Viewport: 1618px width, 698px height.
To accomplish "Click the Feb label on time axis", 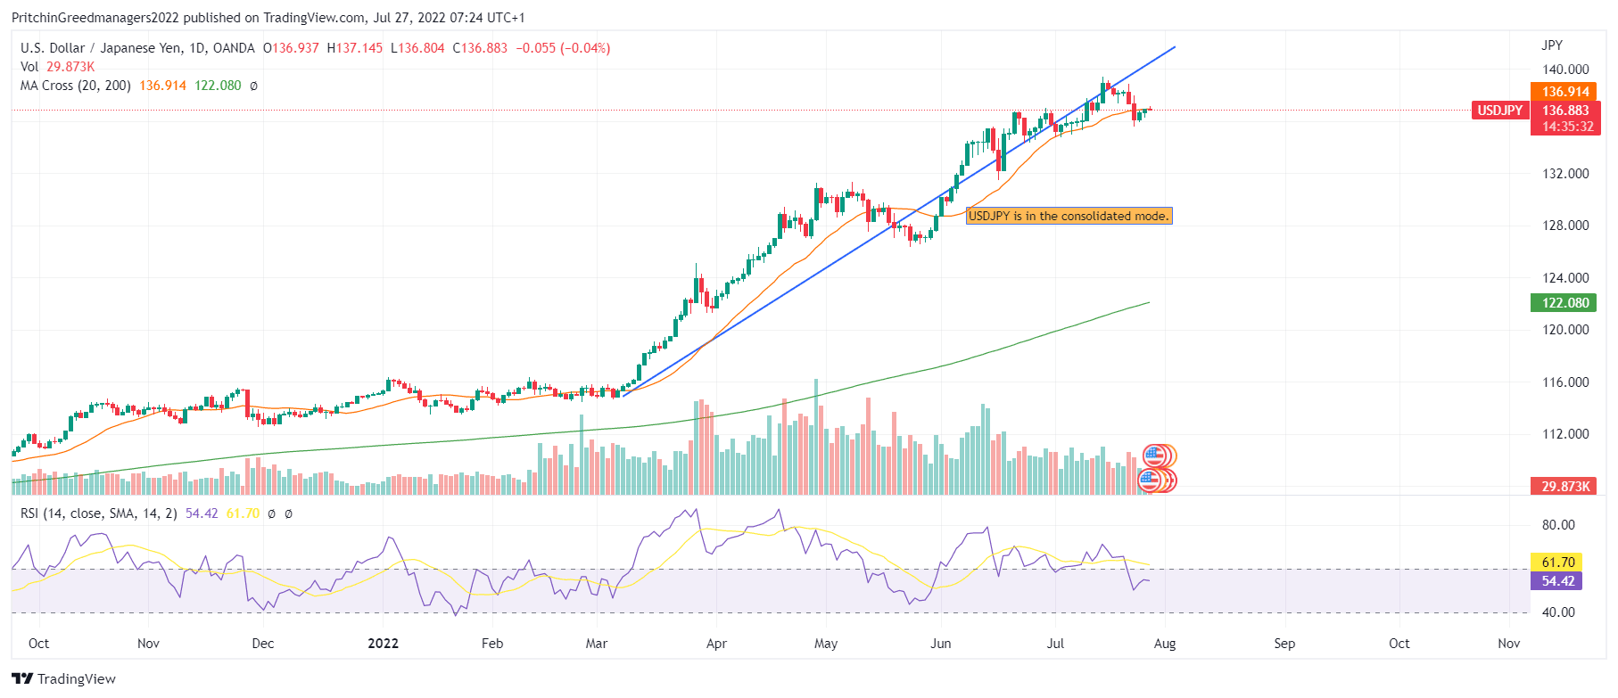I will coord(492,644).
